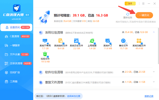The height and width of the screenshot is (100, 159).
Task: Click the 系统不常用 monitor icon
Action: tap(45, 41)
